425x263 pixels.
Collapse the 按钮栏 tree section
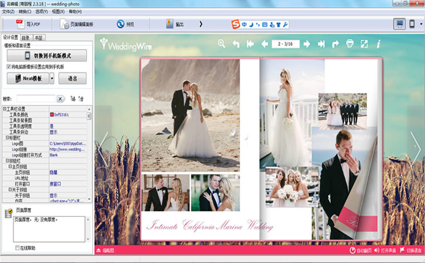(x=6, y=160)
